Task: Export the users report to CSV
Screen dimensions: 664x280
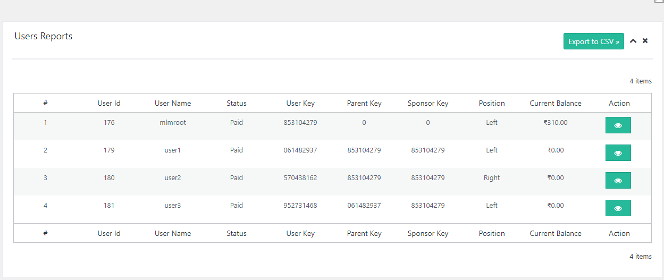Action: [x=593, y=41]
